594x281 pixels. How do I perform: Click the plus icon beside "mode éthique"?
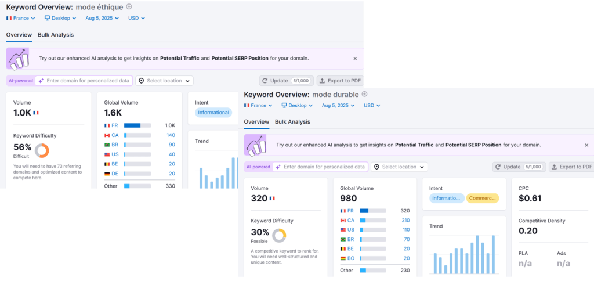pyautogui.click(x=129, y=7)
